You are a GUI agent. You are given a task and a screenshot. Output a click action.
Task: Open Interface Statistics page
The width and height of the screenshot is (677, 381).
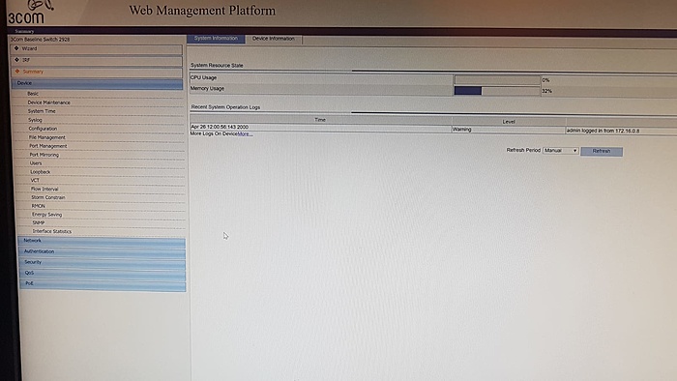pos(52,232)
